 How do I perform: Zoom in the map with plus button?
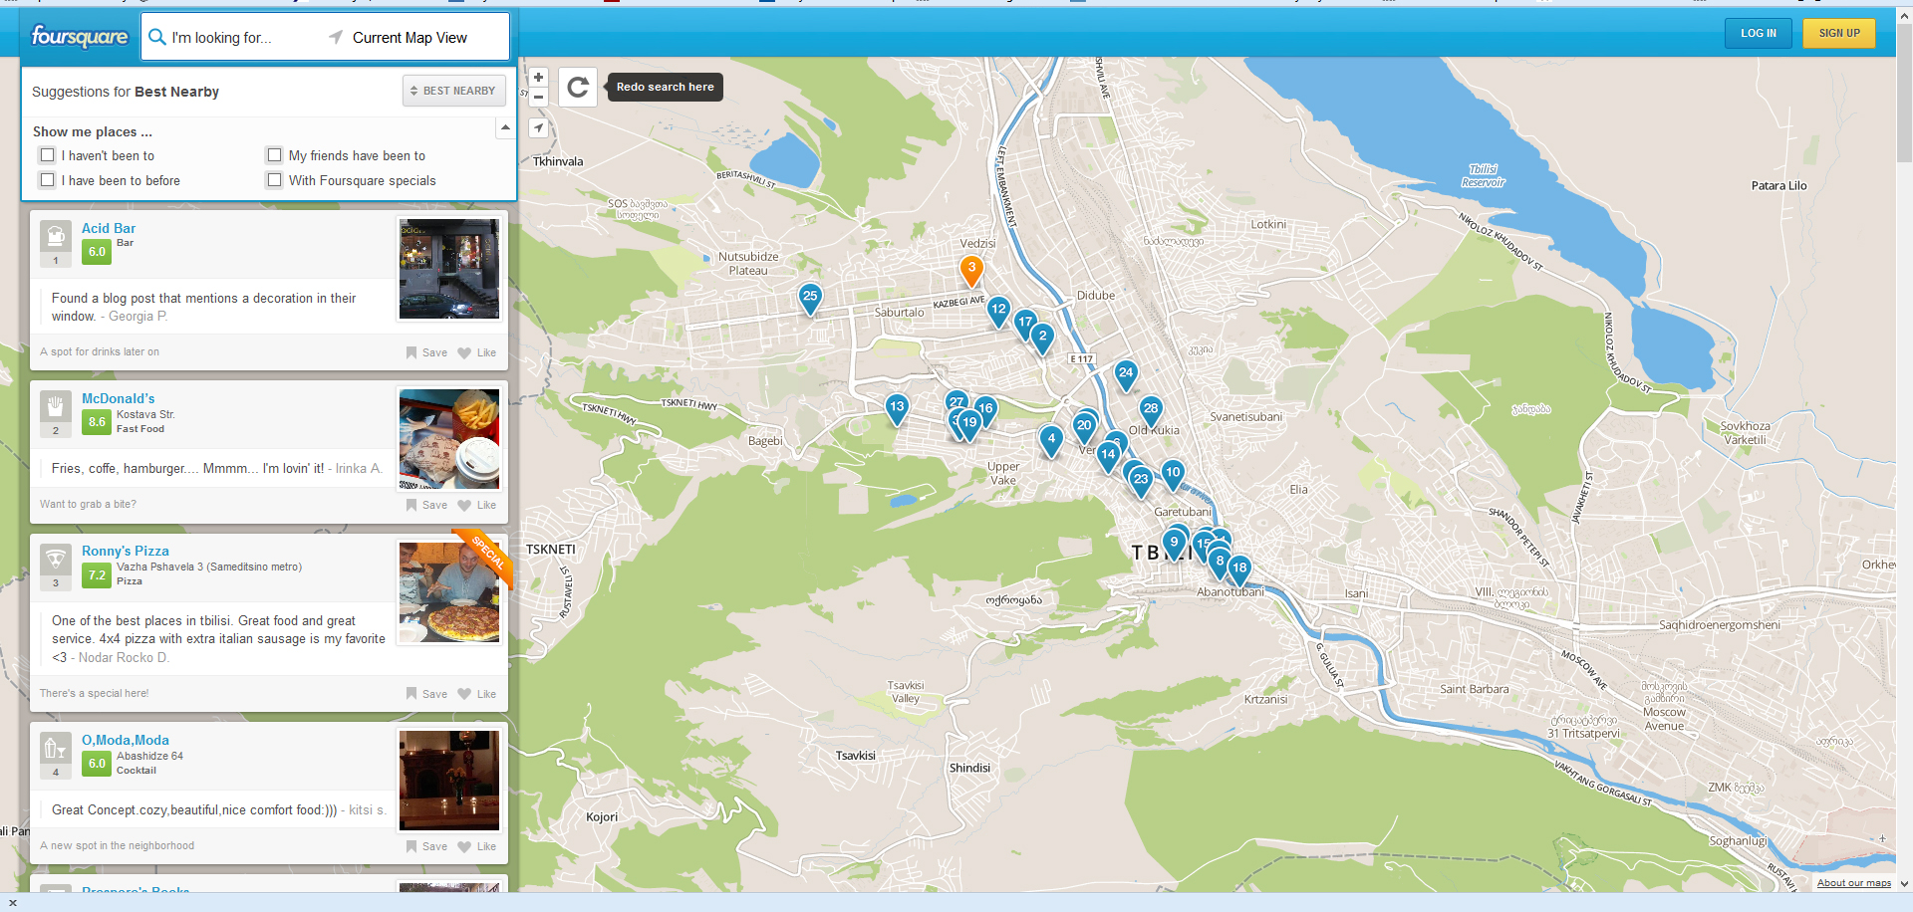(x=538, y=77)
